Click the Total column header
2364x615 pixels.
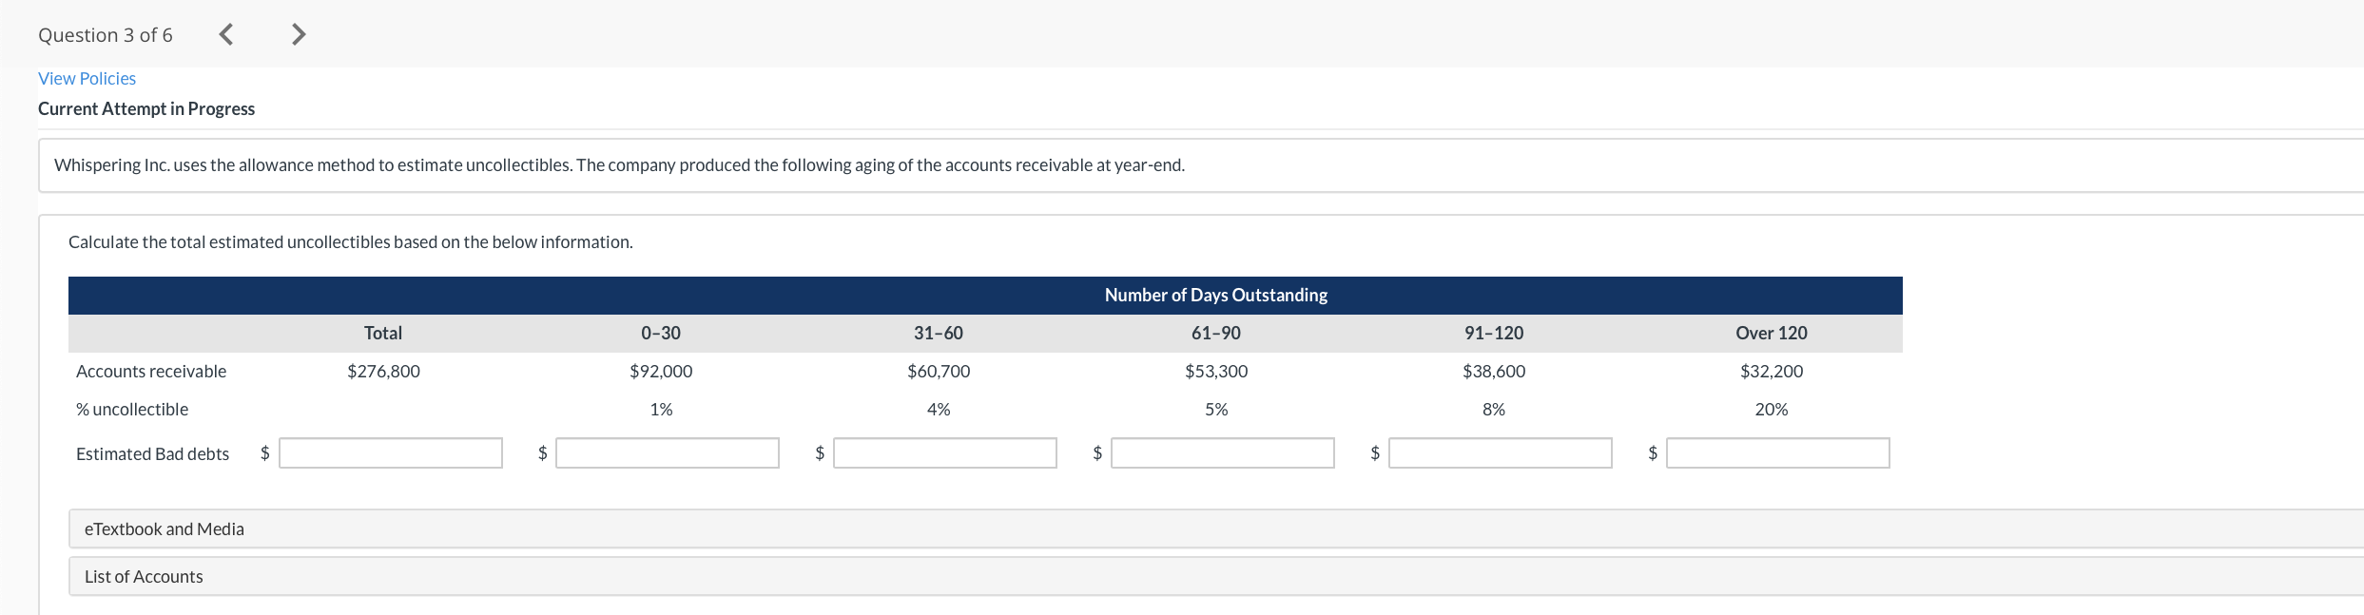[x=383, y=334]
